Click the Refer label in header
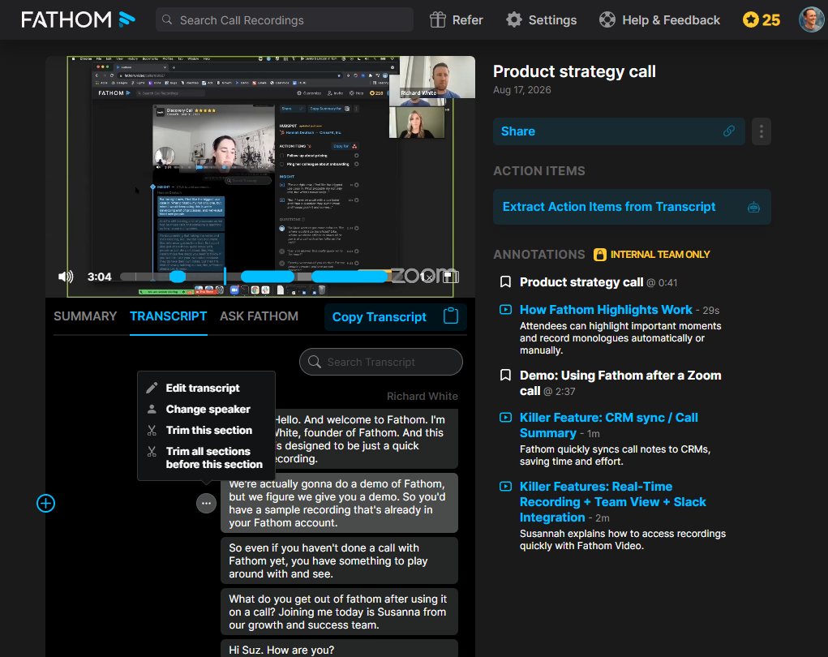Viewport: 828px width, 657px height. 467,20
